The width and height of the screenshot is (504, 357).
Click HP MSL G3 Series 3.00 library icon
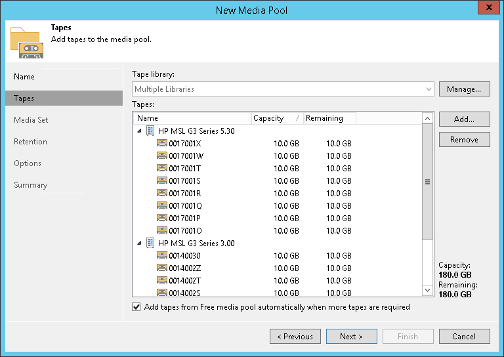pos(150,243)
